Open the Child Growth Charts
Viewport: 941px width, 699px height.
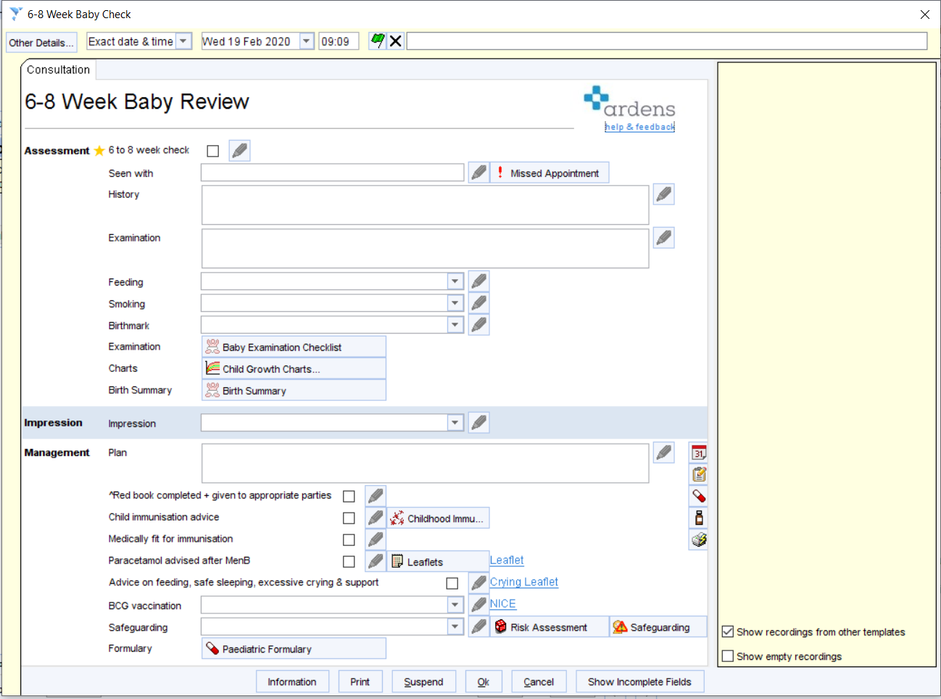[294, 368]
